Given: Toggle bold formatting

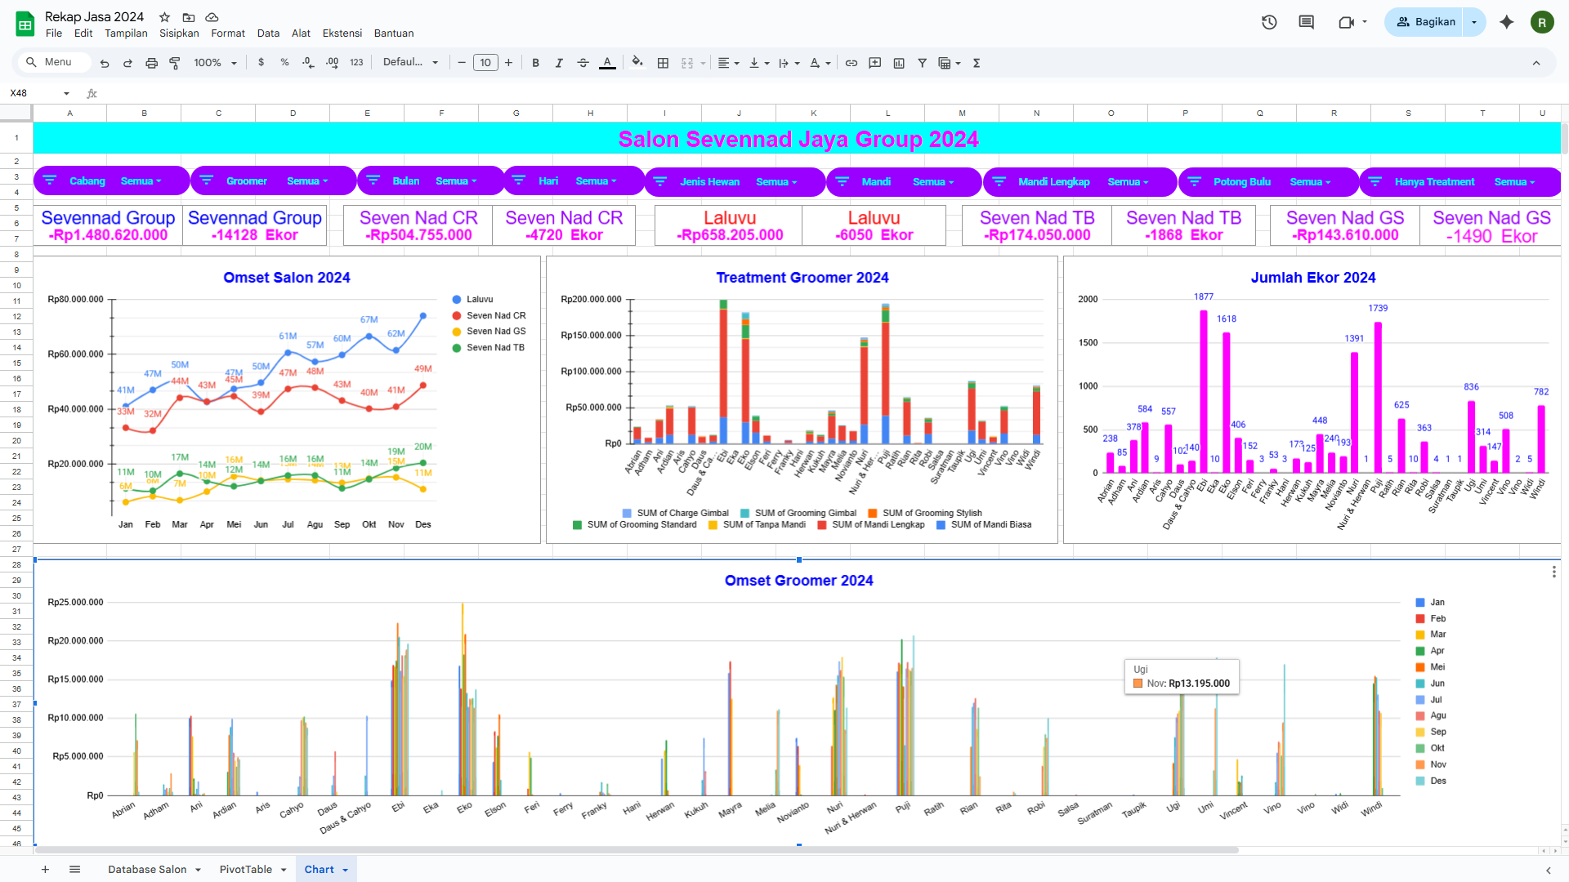Looking at the screenshot, I should 535,63.
